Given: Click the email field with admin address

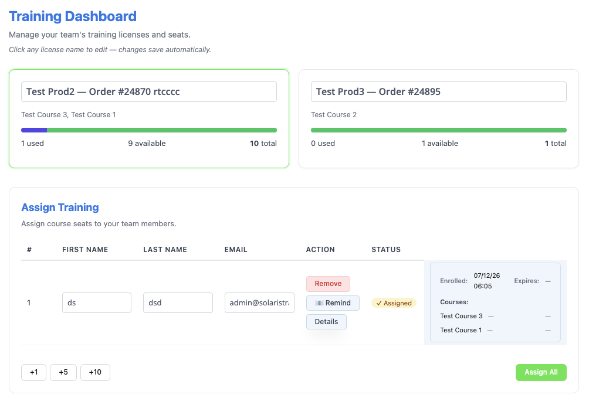Looking at the screenshot, I should pos(259,302).
